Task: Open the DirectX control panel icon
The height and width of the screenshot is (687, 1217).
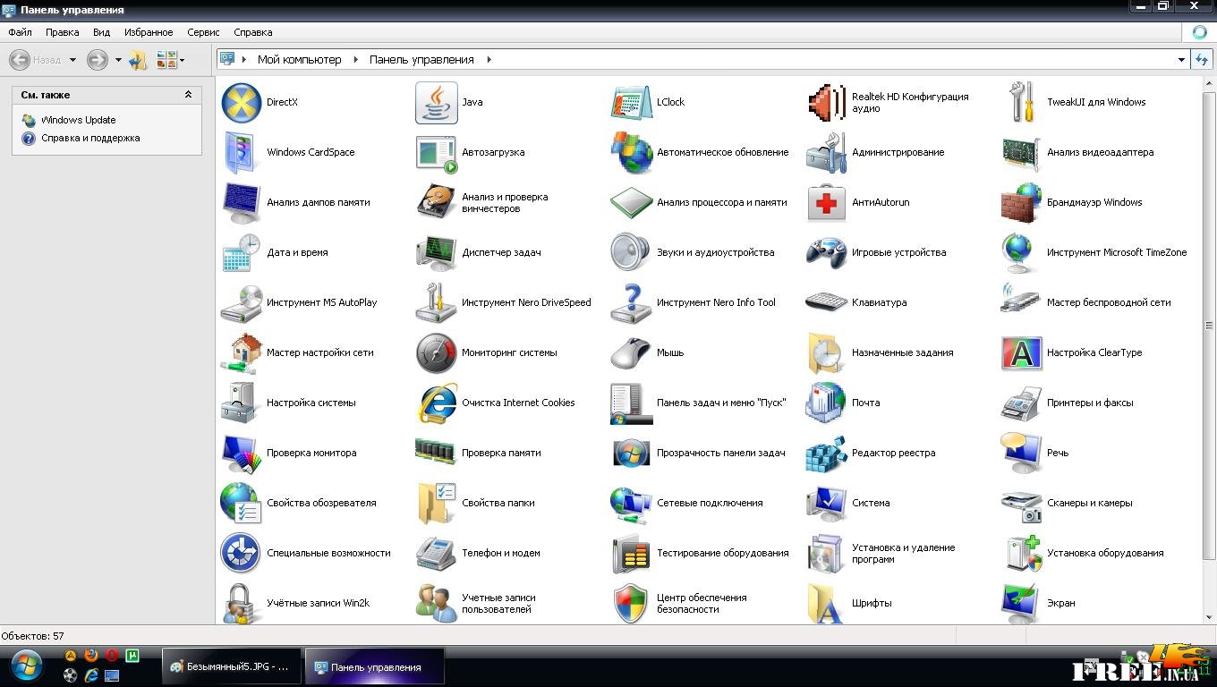Action: coord(241,103)
